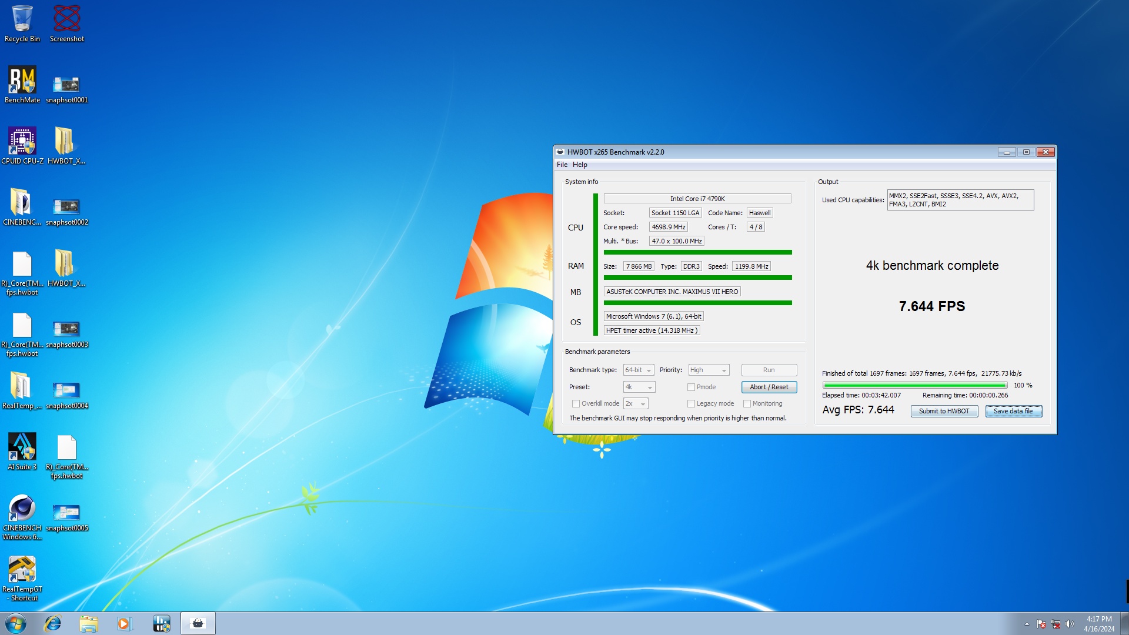Open the Screenshot desktop shortcut
This screenshot has width=1129, height=635.
click(x=67, y=24)
